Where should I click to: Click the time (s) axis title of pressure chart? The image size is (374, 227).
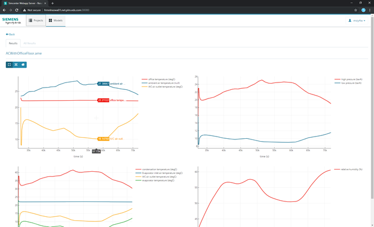click(x=264, y=156)
